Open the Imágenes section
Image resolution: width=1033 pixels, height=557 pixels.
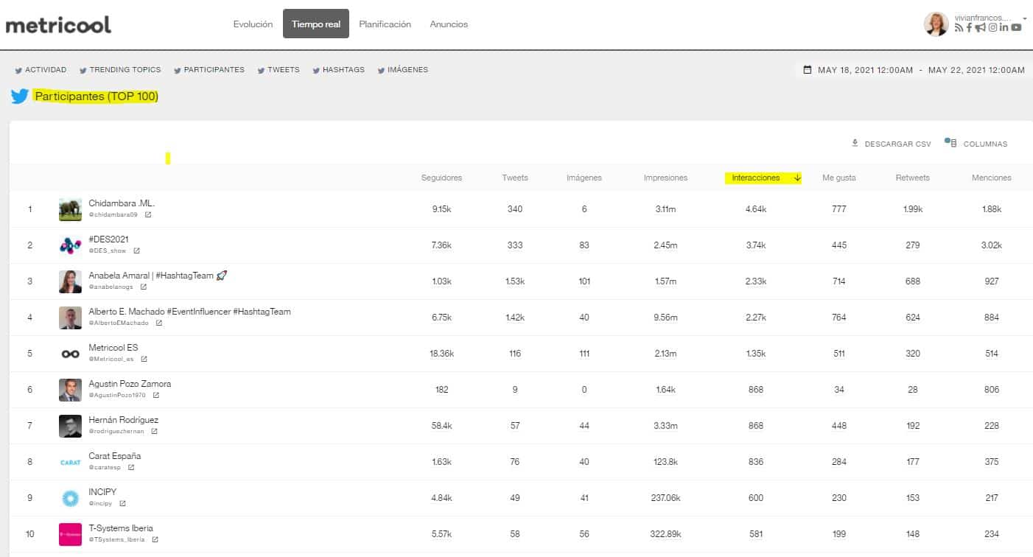tap(402, 70)
